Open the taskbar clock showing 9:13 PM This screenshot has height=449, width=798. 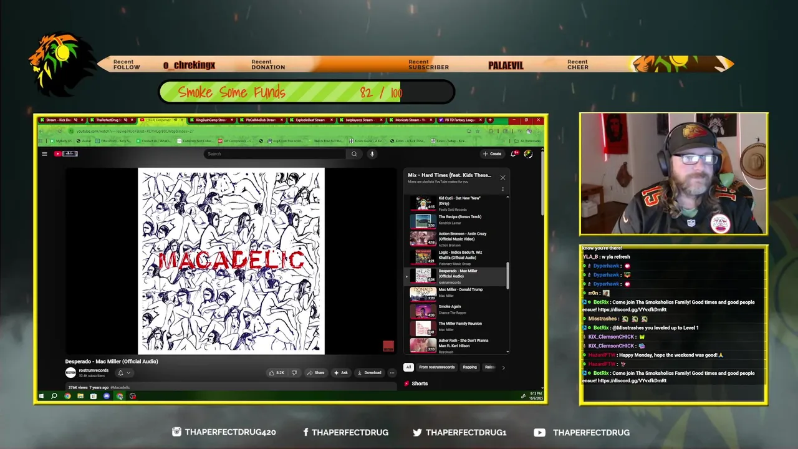coord(536,396)
